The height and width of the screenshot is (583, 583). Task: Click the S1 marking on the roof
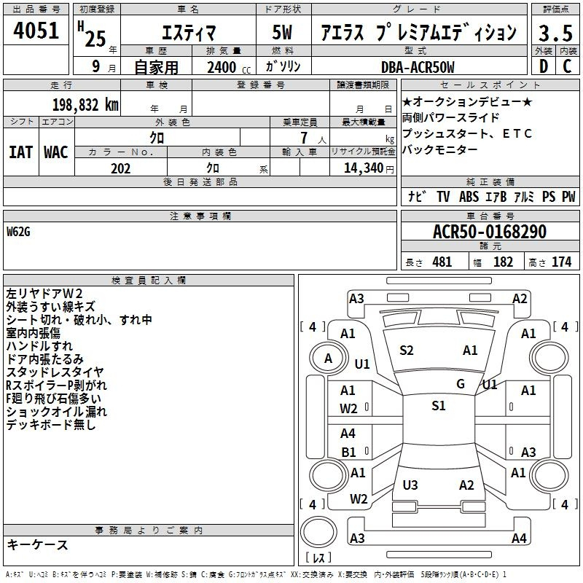pos(438,406)
